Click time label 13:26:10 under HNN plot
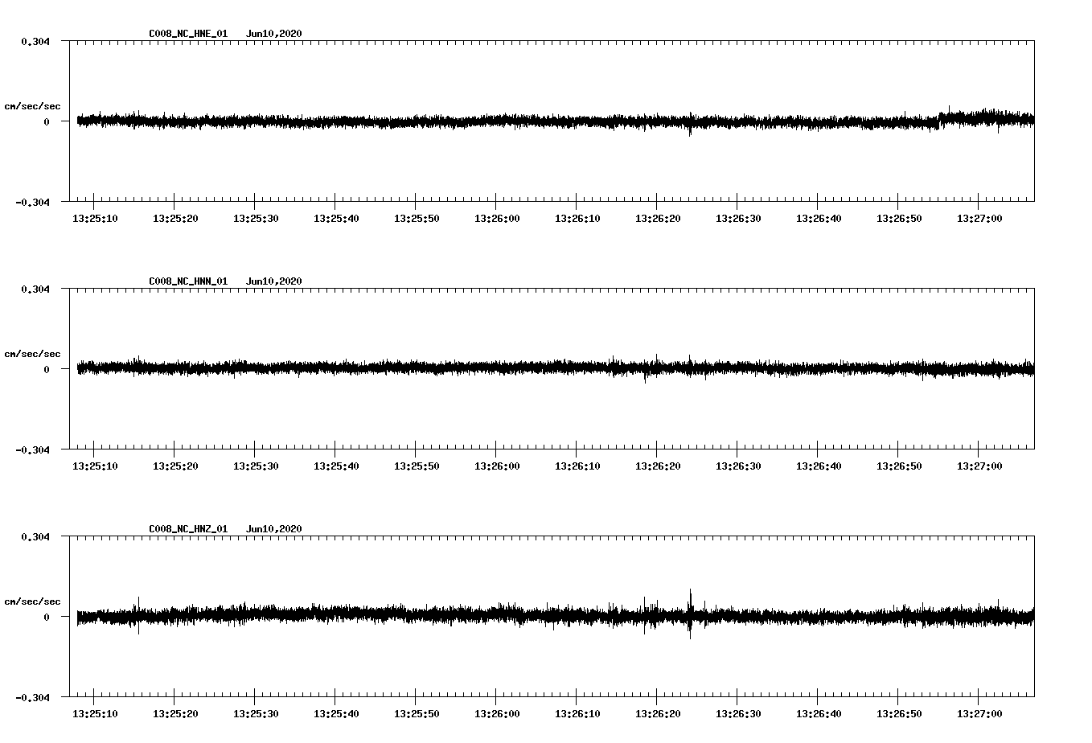This screenshot has width=1092, height=743. pos(577,466)
